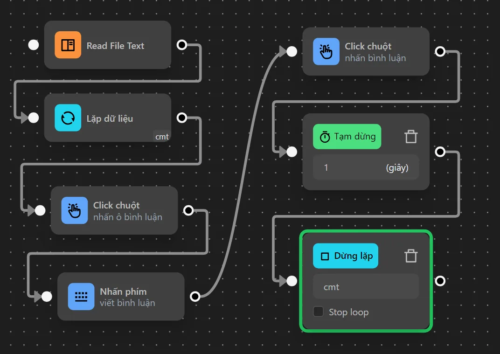Delete the Tạm dừng node with trash icon
The height and width of the screenshot is (354, 500).
(410, 137)
